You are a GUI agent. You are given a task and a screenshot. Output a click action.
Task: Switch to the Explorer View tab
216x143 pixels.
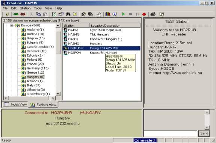point(43,105)
